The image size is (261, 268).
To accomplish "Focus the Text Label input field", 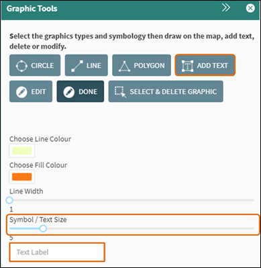I will (x=57, y=252).
